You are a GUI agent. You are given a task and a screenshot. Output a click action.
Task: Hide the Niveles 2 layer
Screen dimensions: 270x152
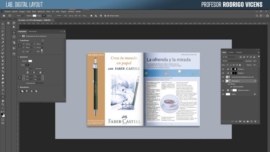(223, 69)
